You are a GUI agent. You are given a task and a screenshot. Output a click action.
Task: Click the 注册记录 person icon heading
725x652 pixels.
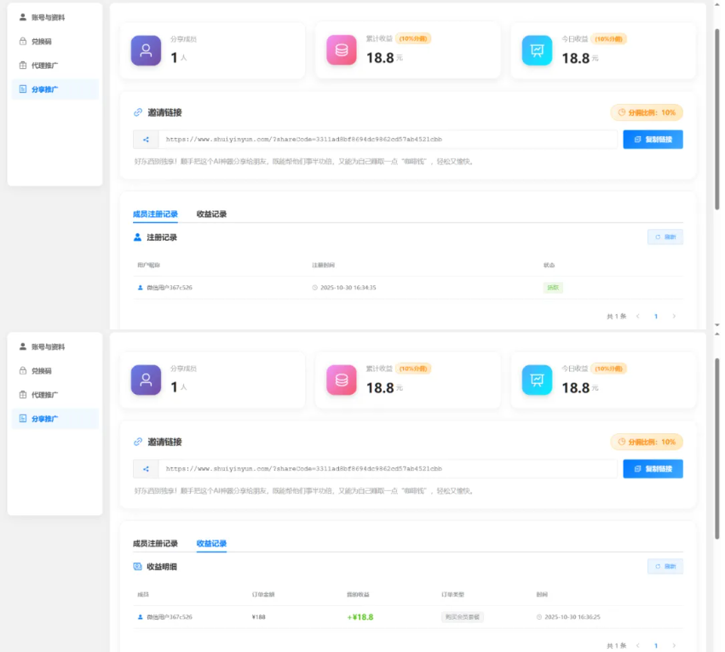point(138,237)
